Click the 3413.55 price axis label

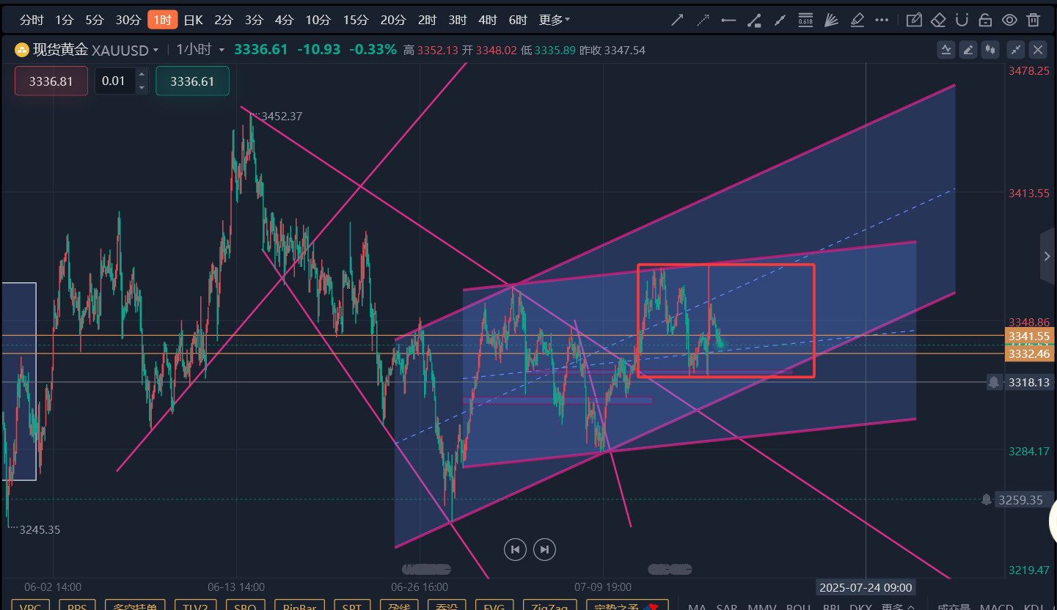click(x=1029, y=194)
